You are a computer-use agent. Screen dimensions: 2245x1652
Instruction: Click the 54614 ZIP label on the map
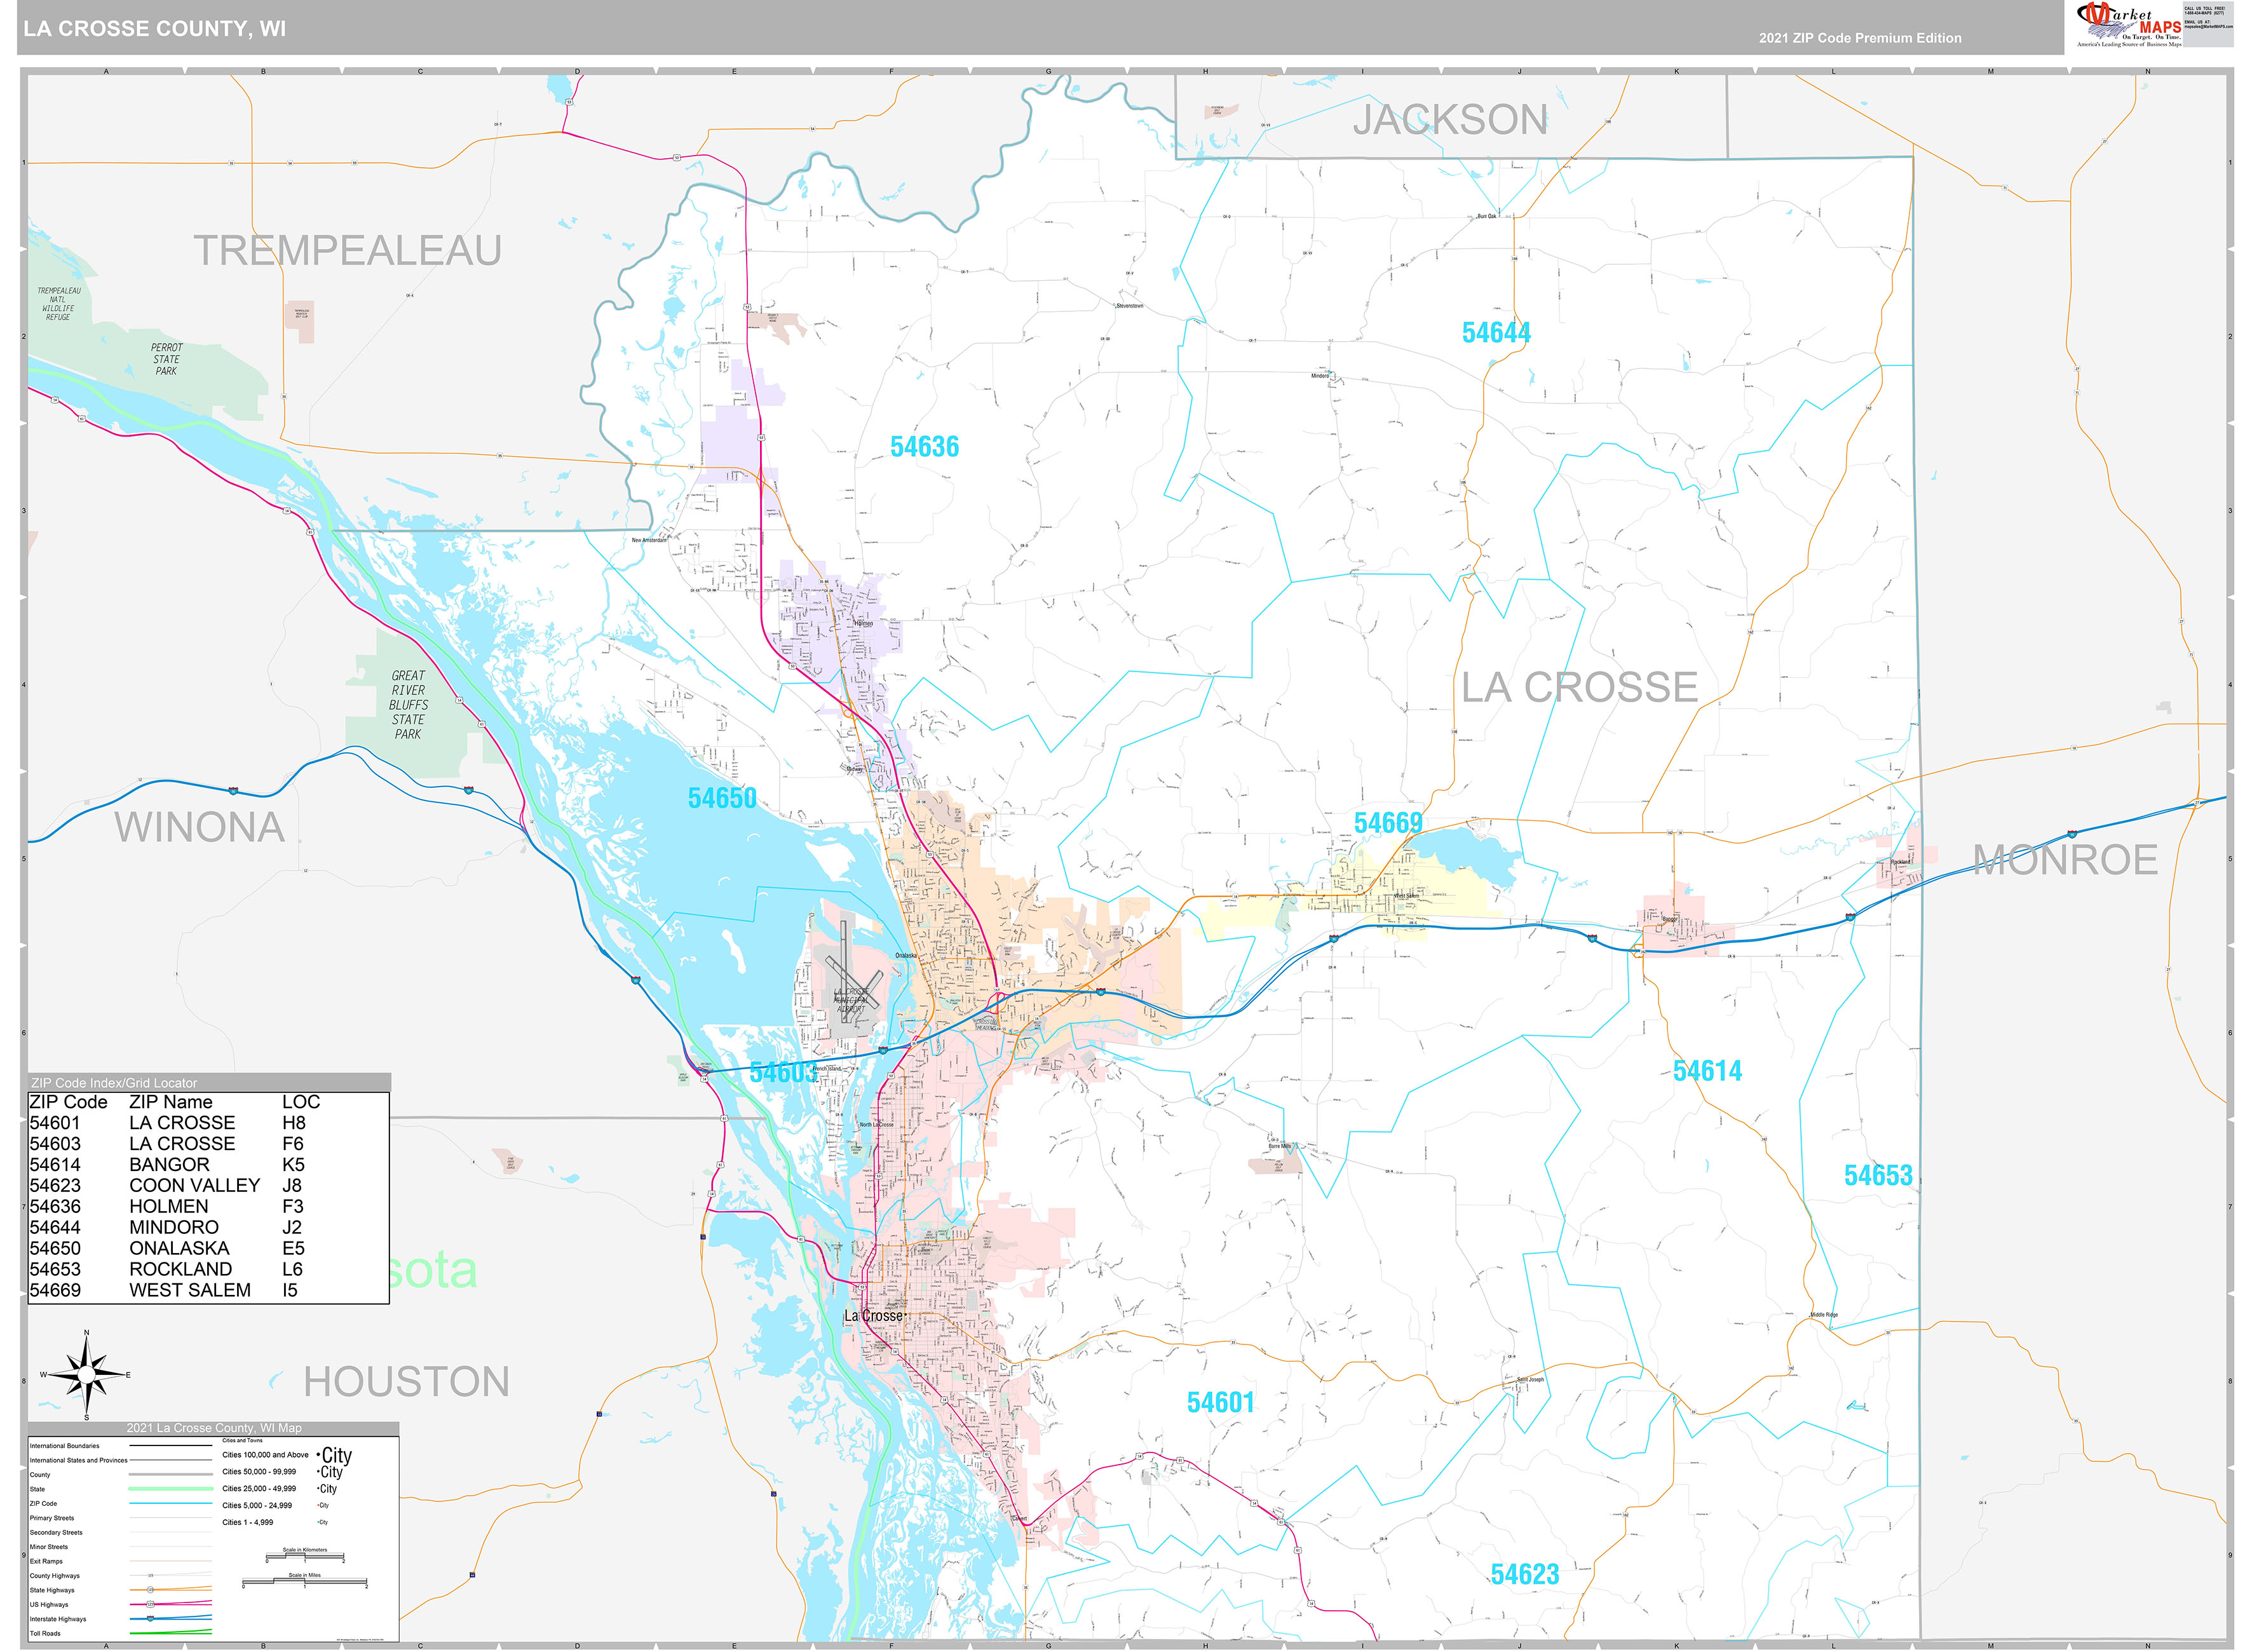pos(1707,1071)
